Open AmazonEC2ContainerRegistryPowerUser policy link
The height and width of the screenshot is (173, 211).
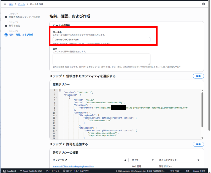pyautogui.click(x=74, y=166)
